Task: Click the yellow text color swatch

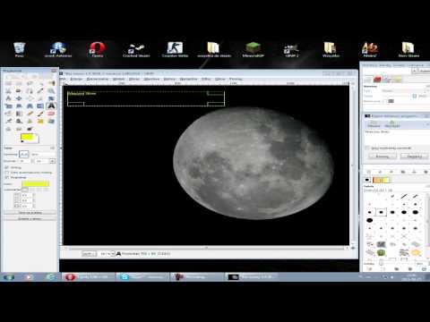Action: coord(35,183)
